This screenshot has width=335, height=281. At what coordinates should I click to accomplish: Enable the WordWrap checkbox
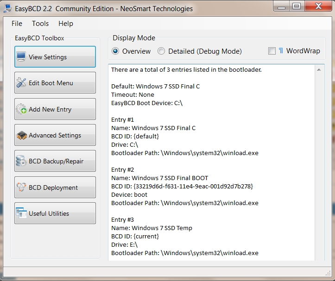[272, 51]
